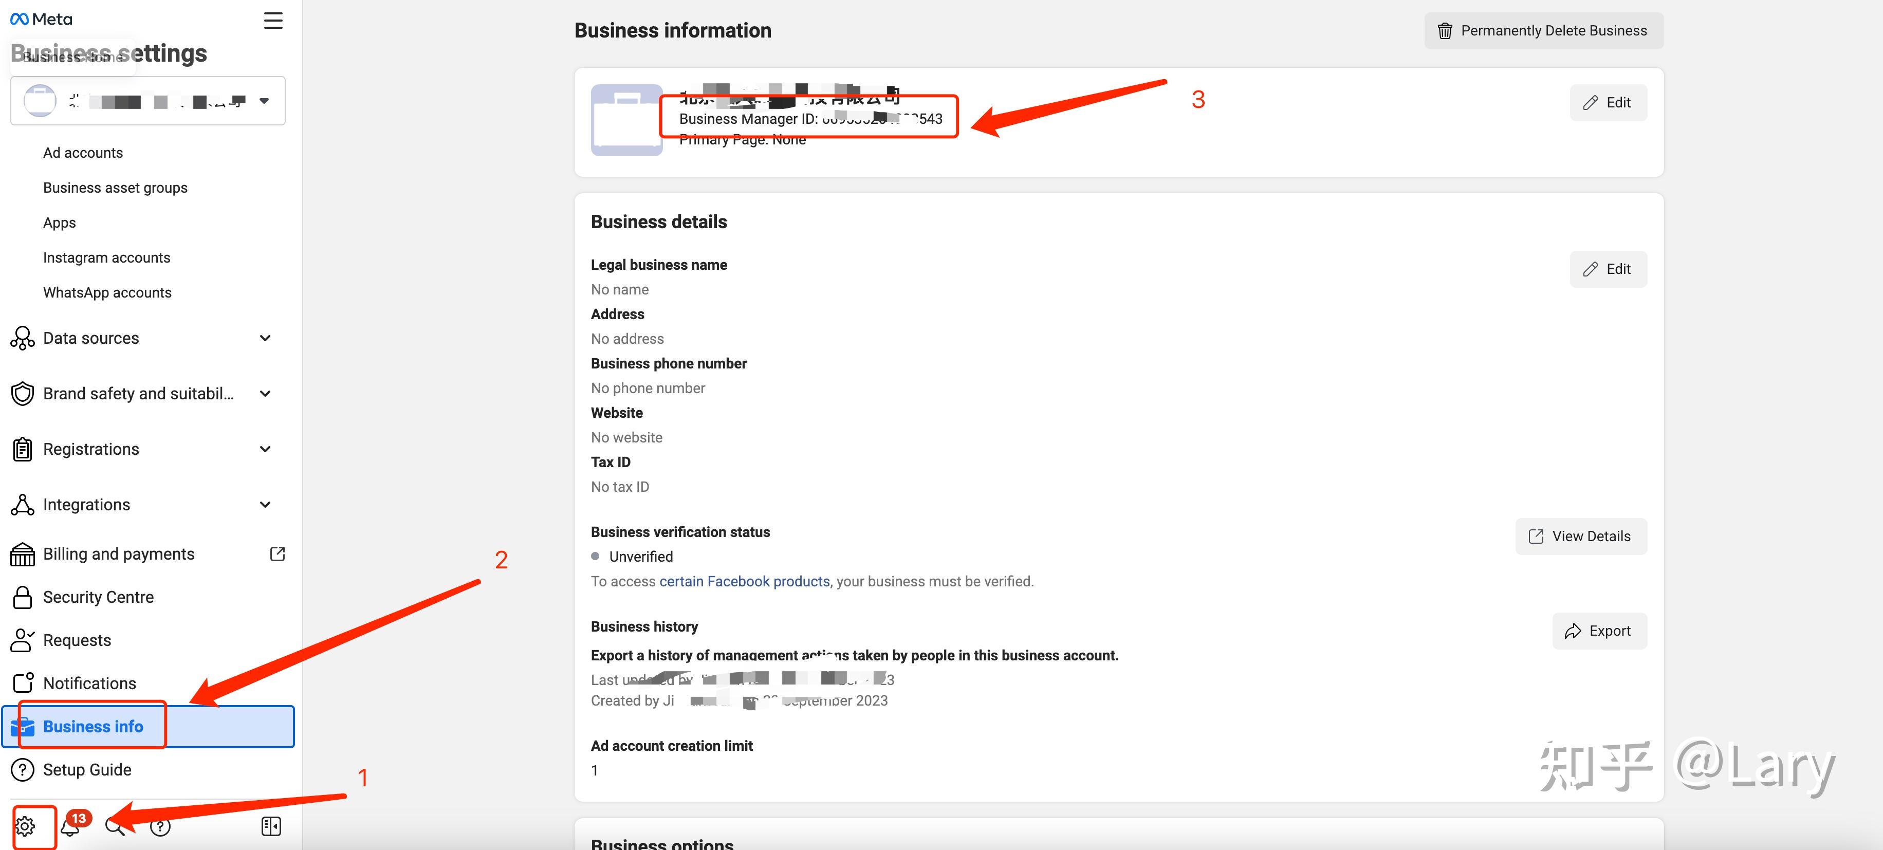The width and height of the screenshot is (1883, 850).
Task: Click View Details for verification status
Action: [x=1580, y=537]
